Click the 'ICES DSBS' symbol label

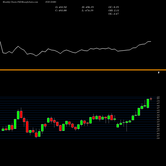[x=51, y=2]
